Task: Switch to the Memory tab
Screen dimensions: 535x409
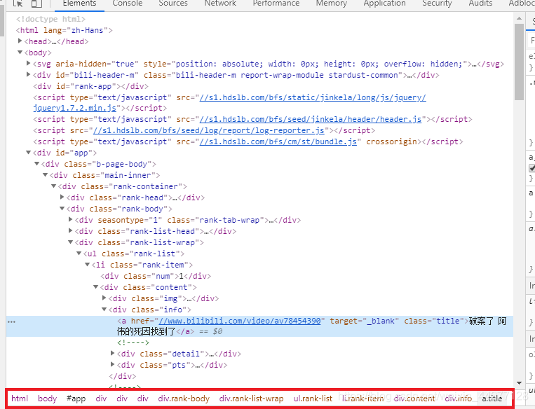Action: 331,4
